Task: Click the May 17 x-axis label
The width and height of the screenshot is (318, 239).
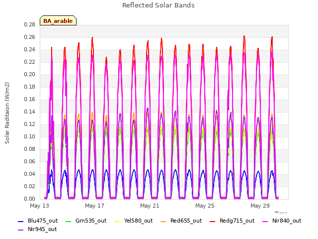Action: 94,206
